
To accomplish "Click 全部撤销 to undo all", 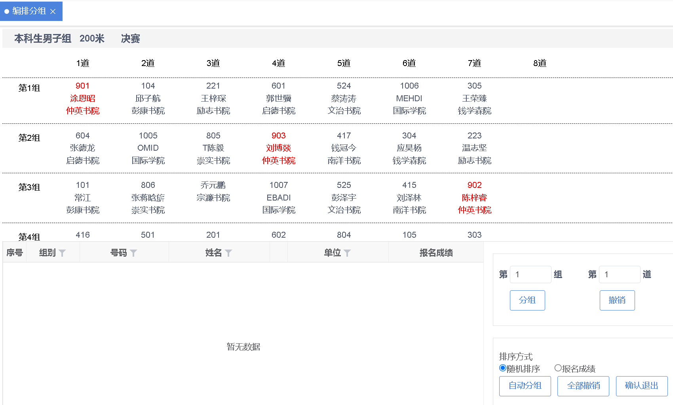I will click(x=583, y=386).
